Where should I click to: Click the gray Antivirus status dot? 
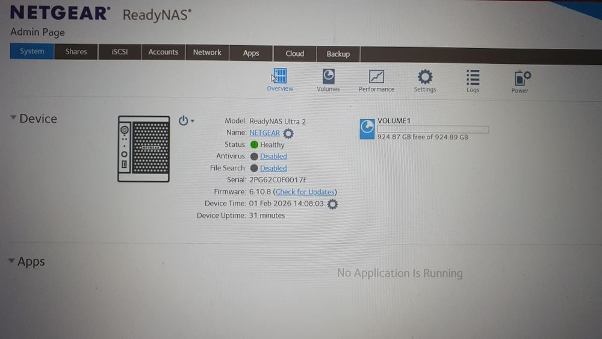pos(254,157)
